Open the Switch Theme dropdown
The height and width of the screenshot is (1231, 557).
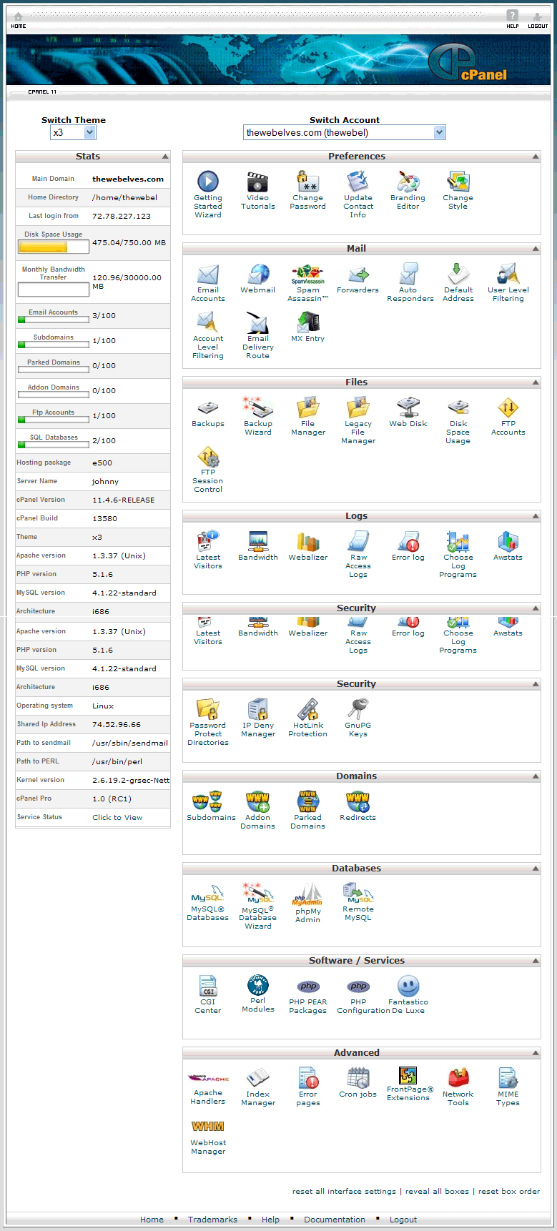(x=73, y=132)
